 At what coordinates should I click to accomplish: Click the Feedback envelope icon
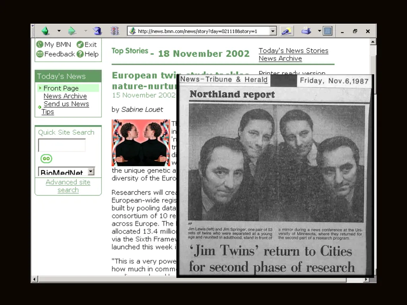tap(40, 54)
